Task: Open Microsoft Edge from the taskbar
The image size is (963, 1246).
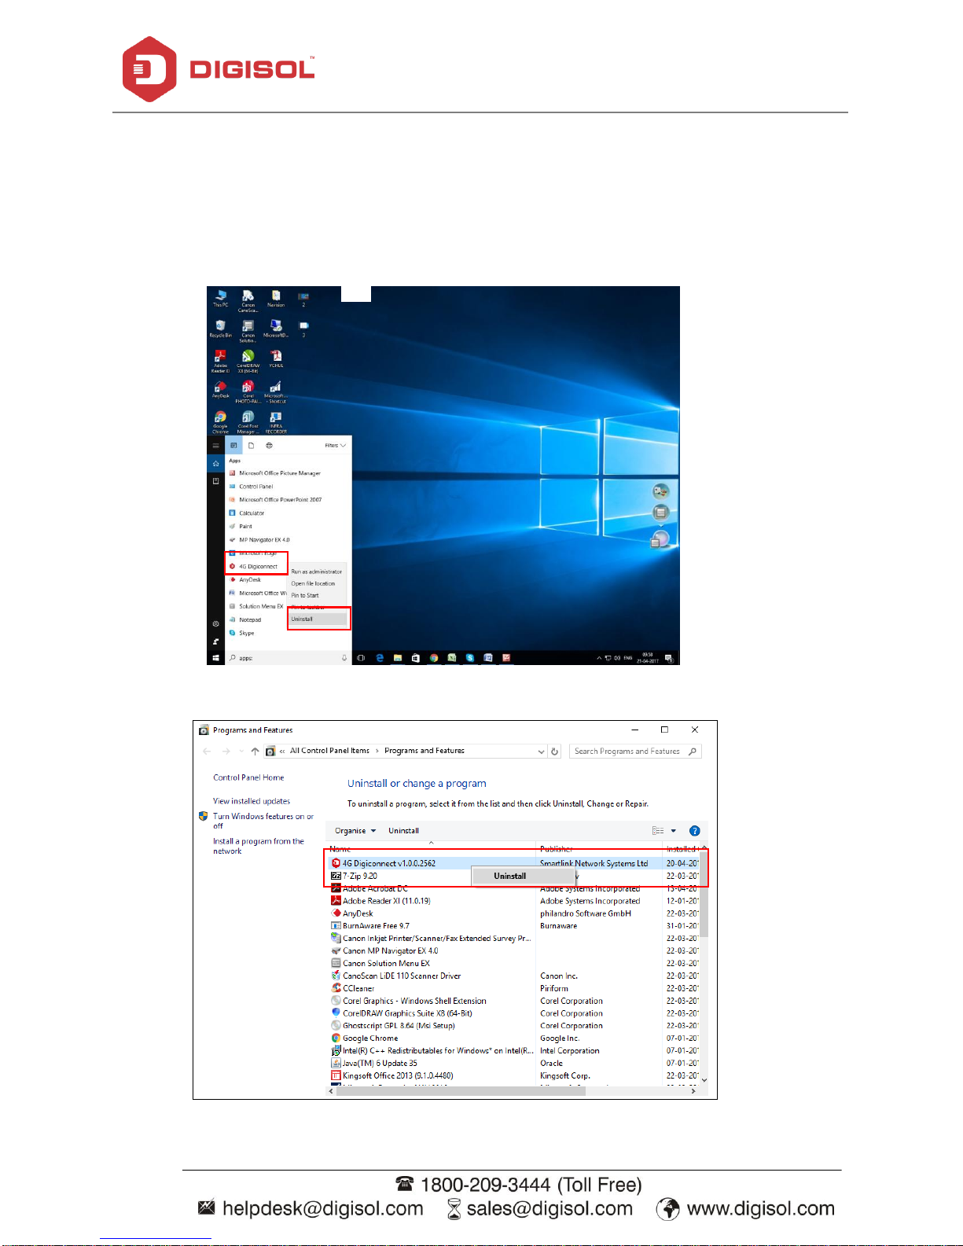Action: click(380, 658)
